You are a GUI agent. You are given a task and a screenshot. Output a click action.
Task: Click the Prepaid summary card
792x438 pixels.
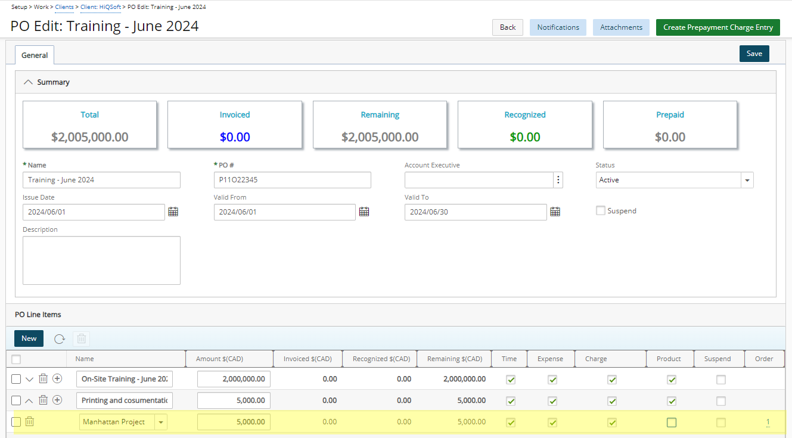[670, 125]
